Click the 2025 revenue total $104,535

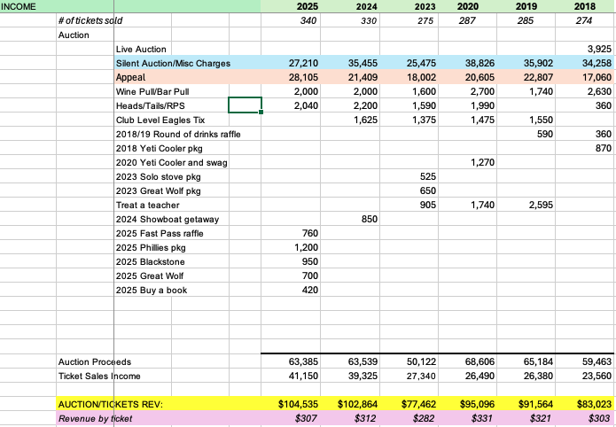298,404
